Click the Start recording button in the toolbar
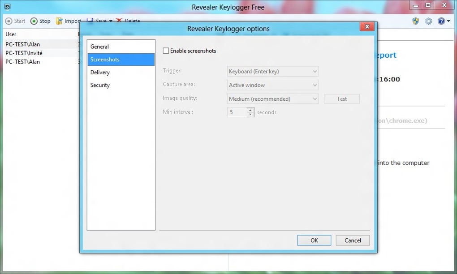 pyautogui.click(x=15, y=21)
